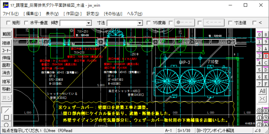Toggle the < checkbox at toolbar end
The height and width of the screenshot is (134, 269).
[x=255, y=23]
